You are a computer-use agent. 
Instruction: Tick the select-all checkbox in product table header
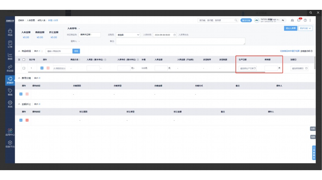point(24,59)
